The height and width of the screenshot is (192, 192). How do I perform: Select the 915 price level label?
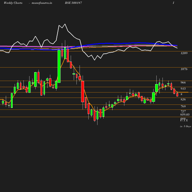pyautogui.click(x=183, y=89)
